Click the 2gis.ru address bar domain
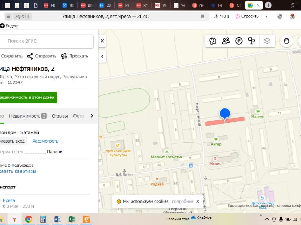The height and width of the screenshot is (225, 301). 22,17
